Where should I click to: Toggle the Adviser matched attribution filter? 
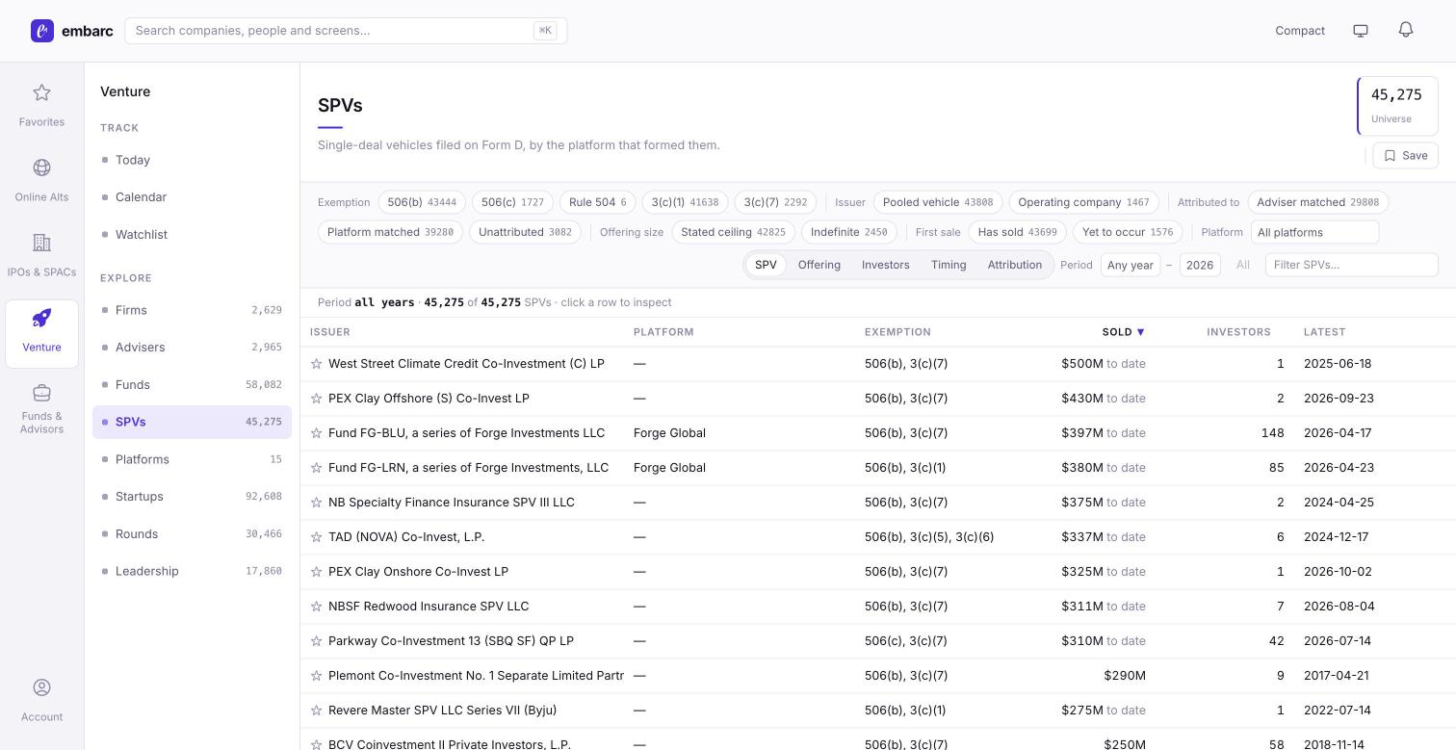(1317, 202)
